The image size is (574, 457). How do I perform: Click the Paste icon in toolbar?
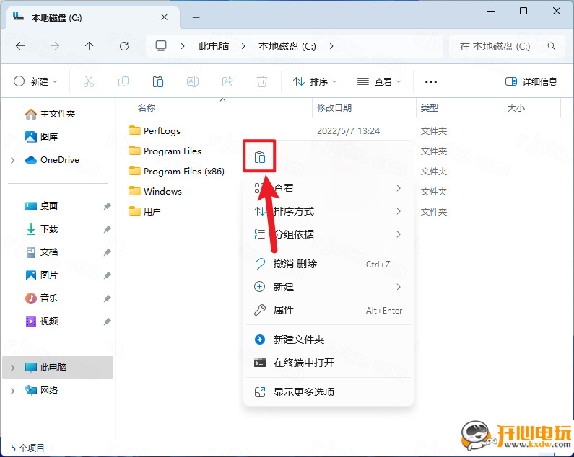point(158,81)
